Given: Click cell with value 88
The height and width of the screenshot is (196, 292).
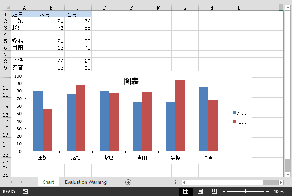Looking at the screenshot, I should tap(78, 28).
